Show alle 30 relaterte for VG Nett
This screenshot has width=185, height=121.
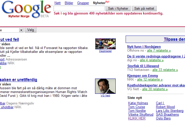coord(155,89)
